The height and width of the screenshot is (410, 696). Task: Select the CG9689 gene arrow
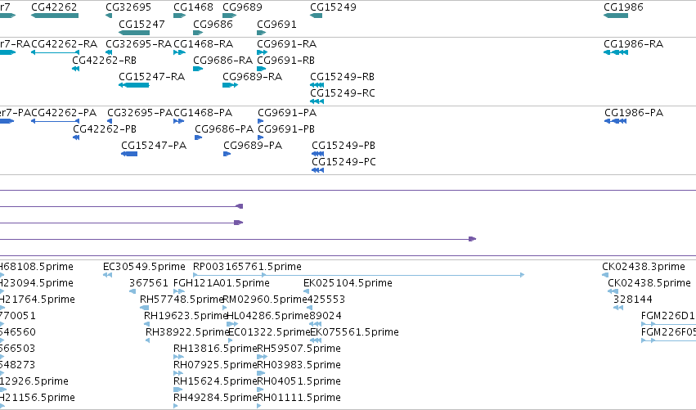click(x=230, y=16)
